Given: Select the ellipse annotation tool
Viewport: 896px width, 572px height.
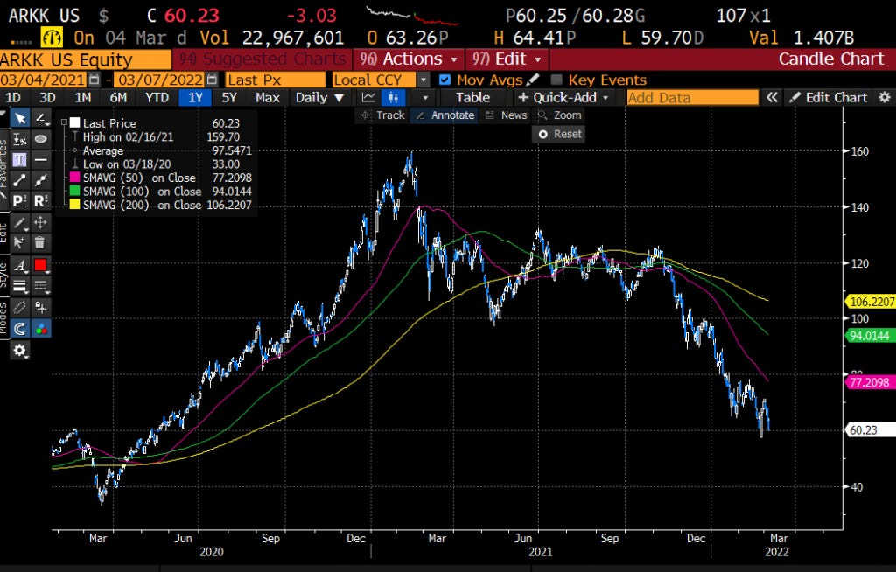Looking at the screenshot, I should (x=40, y=139).
